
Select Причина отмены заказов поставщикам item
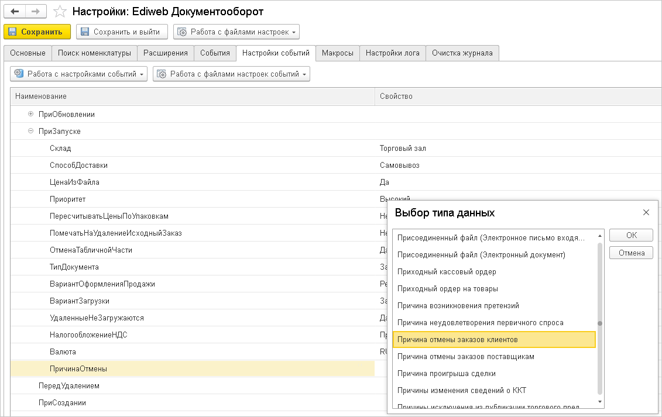pos(465,356)
